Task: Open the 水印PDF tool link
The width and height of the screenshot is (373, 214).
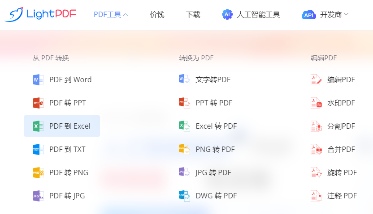Action: click(x=341, y=103)
